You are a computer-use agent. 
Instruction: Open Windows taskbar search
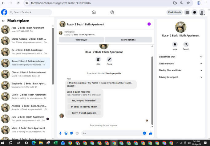pos(10,143)
